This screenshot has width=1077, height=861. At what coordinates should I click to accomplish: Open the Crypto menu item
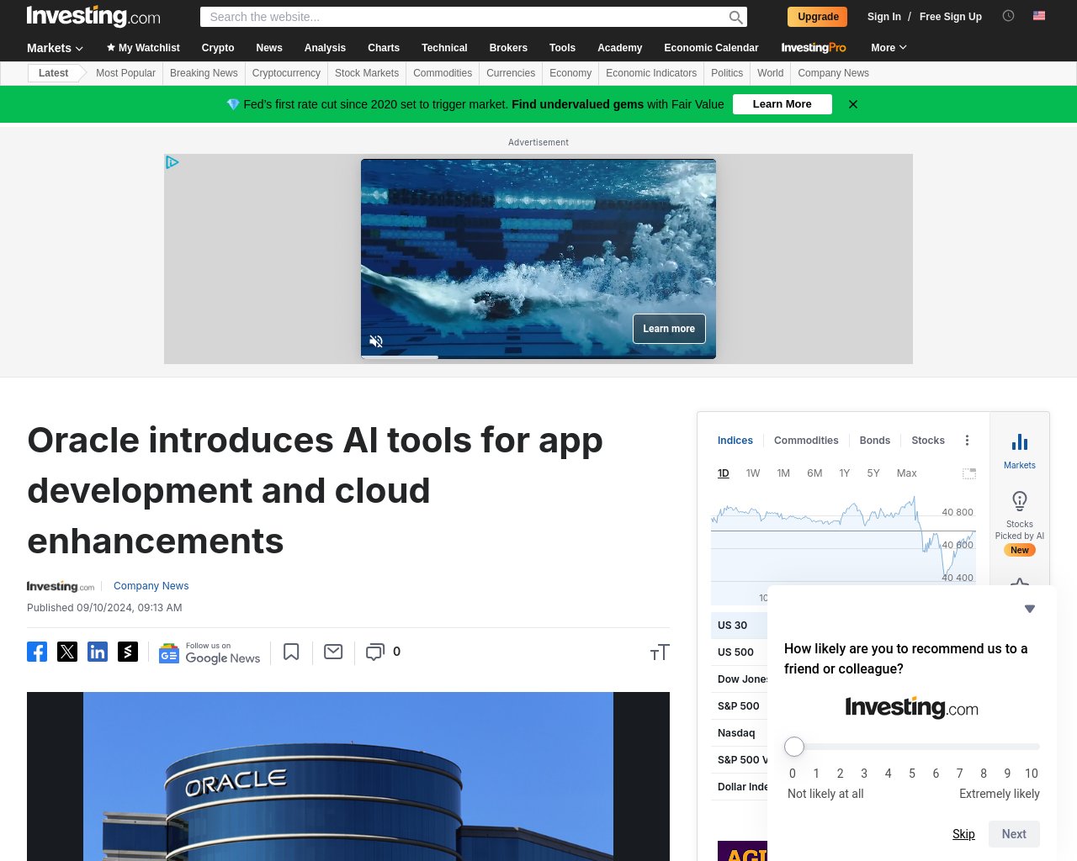point(218,48)
